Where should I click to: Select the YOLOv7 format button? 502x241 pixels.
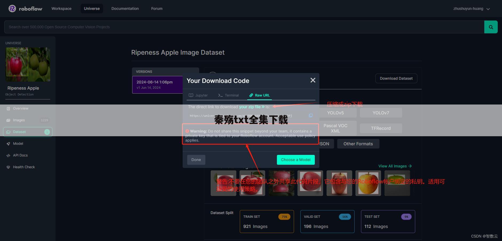tap(381, 113)
